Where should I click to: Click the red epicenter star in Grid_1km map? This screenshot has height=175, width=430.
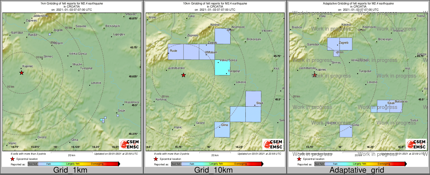(21, 73)
